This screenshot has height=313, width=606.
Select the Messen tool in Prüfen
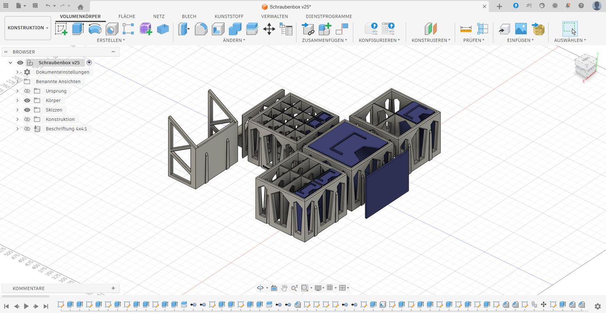[466, 29]
